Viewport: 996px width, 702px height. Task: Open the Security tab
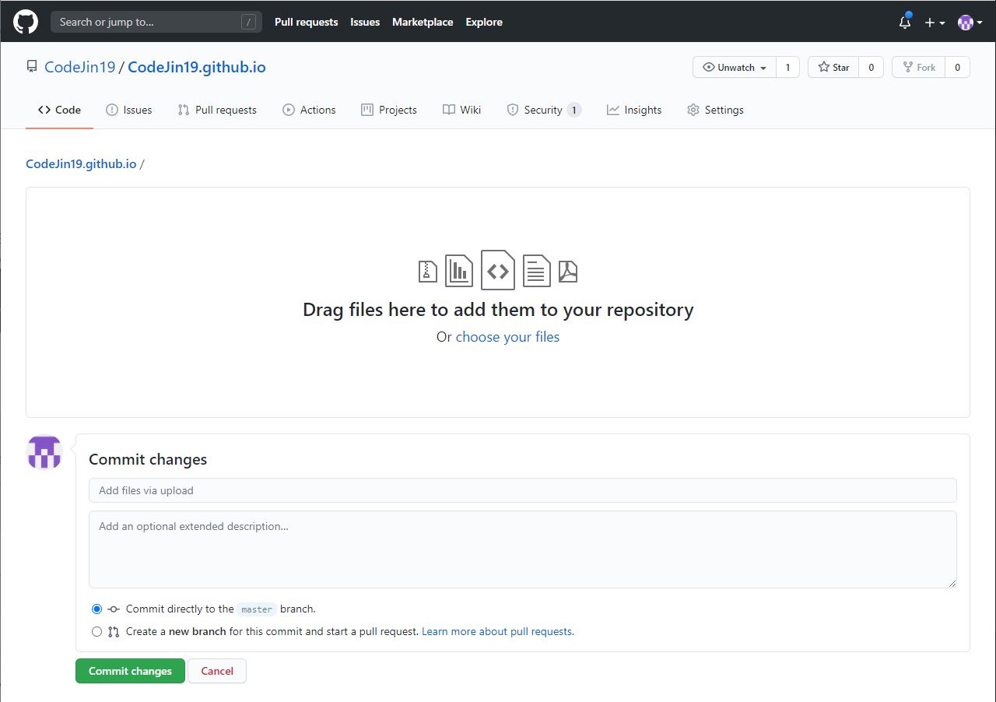(x=543, y=110)
